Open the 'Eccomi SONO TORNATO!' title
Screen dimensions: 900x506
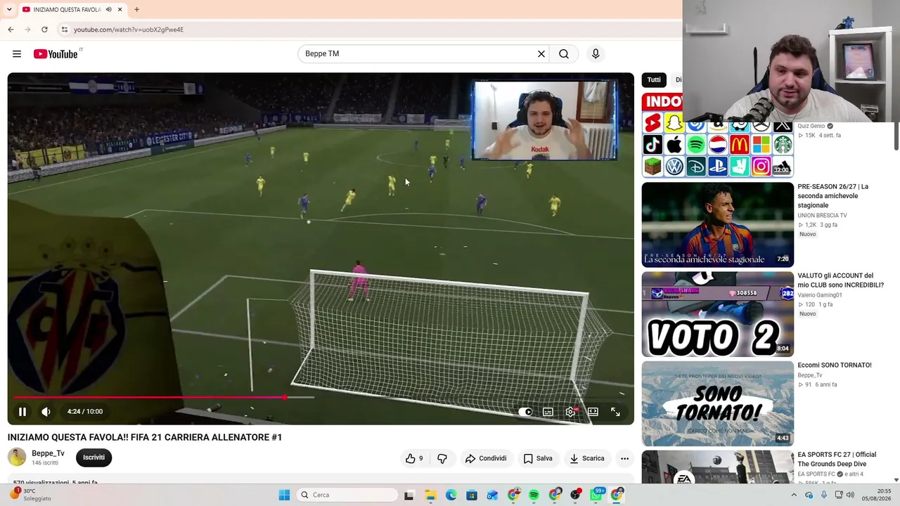click(835, 365)
